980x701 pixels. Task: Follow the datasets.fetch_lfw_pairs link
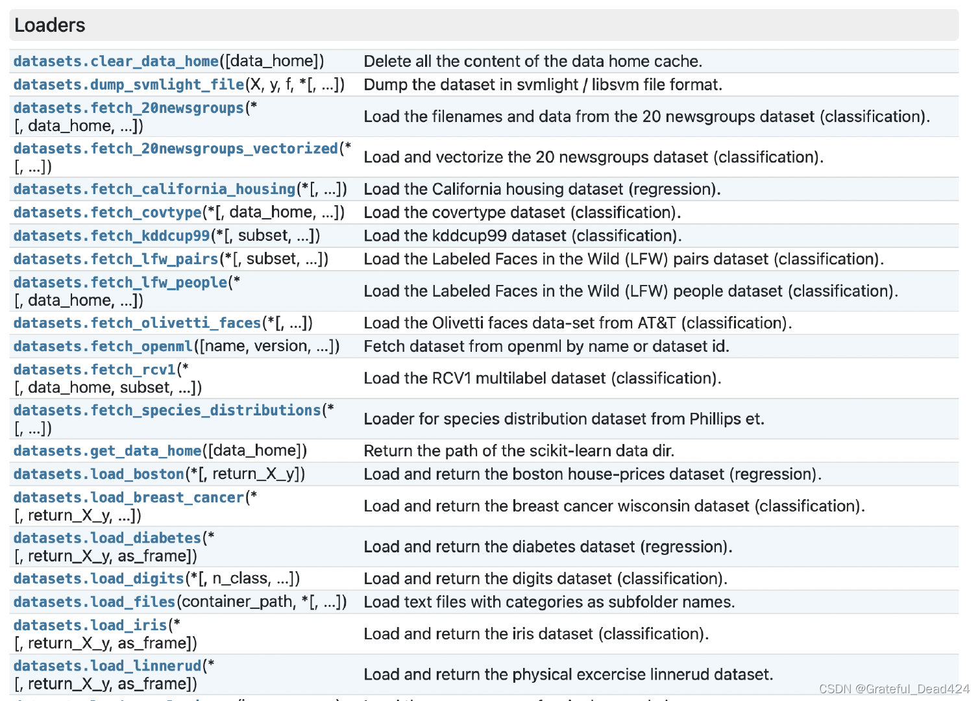tap(116, 260)
